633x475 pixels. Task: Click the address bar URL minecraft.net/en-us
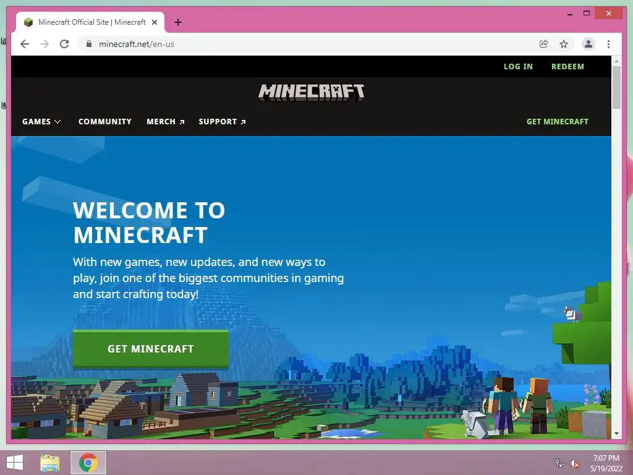click(137, 44)
